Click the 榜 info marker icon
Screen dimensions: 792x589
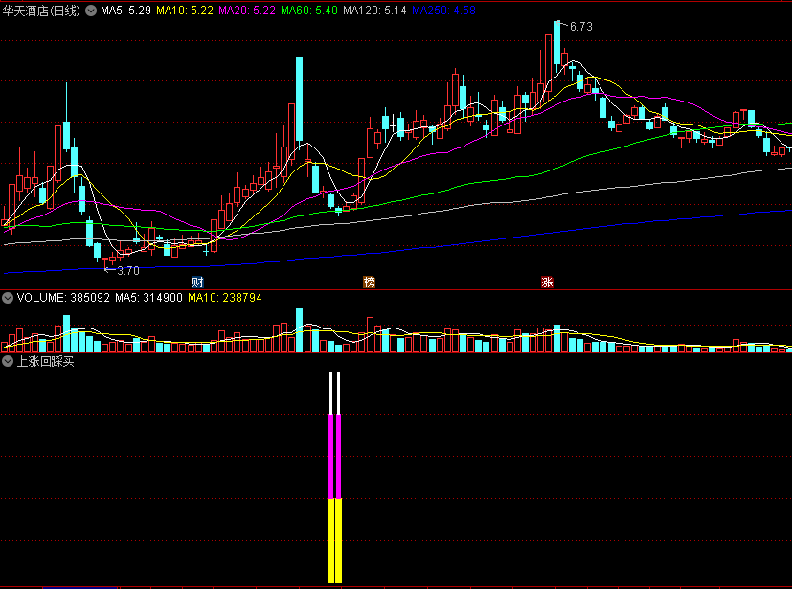point(370,282)
